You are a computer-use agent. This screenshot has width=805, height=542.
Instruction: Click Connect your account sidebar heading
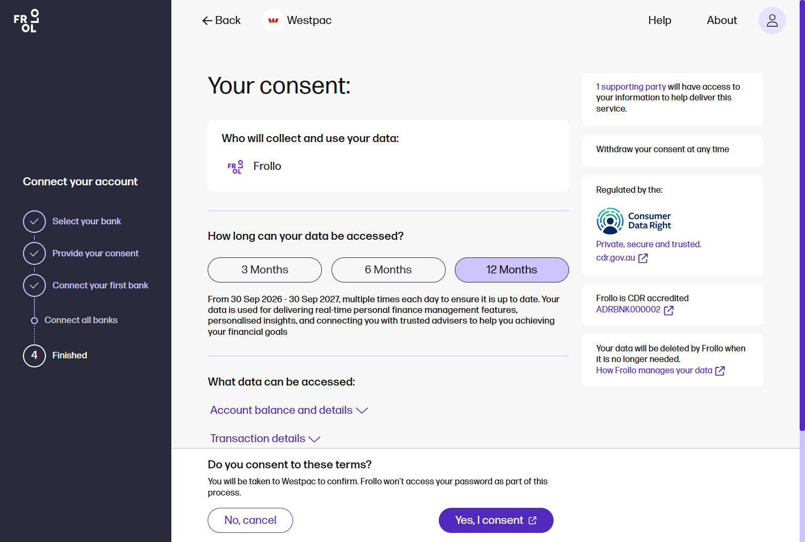80,182
